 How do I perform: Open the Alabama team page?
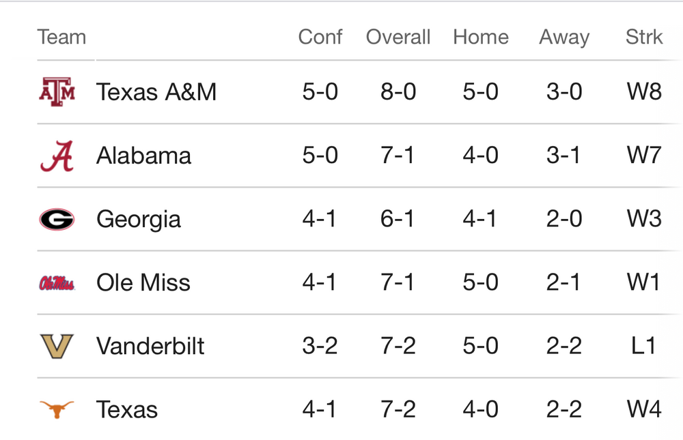click(x=143, y=156)
